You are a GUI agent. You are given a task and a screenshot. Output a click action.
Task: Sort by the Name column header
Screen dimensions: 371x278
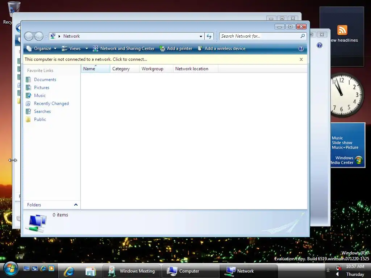95,68
